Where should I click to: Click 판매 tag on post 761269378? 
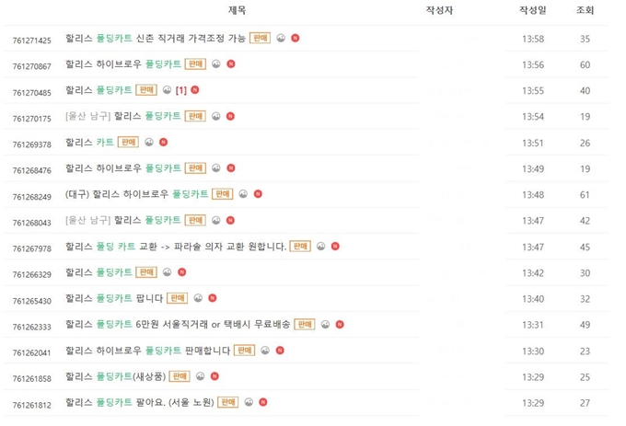128,142
